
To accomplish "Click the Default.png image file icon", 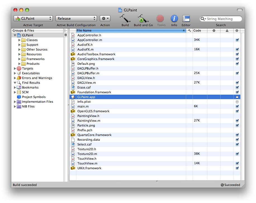I will 73,64.
